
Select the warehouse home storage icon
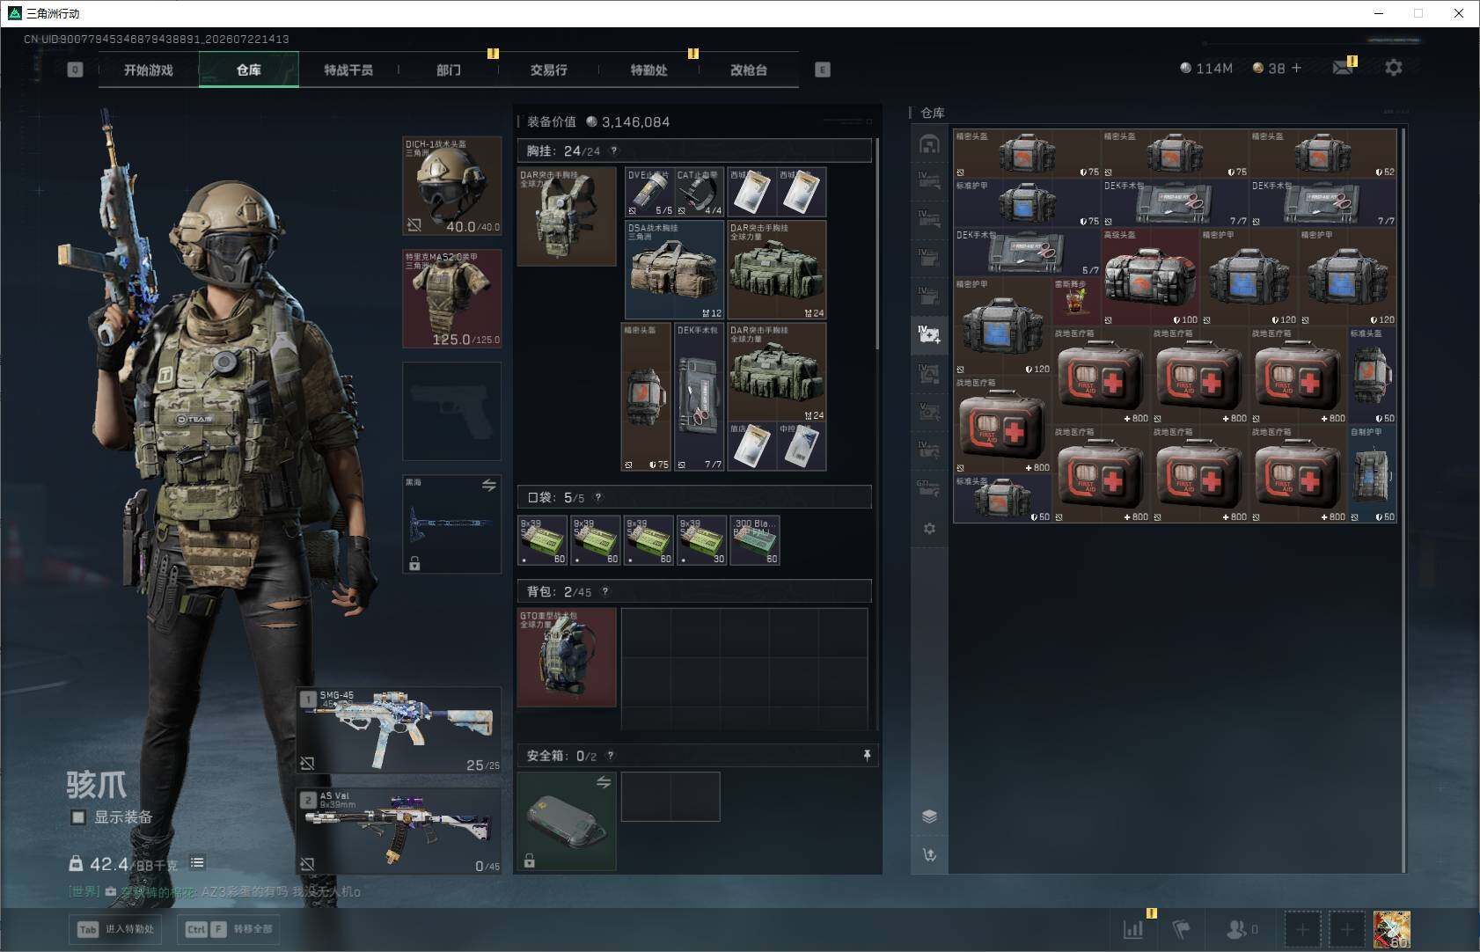click(x=929, y=143)
